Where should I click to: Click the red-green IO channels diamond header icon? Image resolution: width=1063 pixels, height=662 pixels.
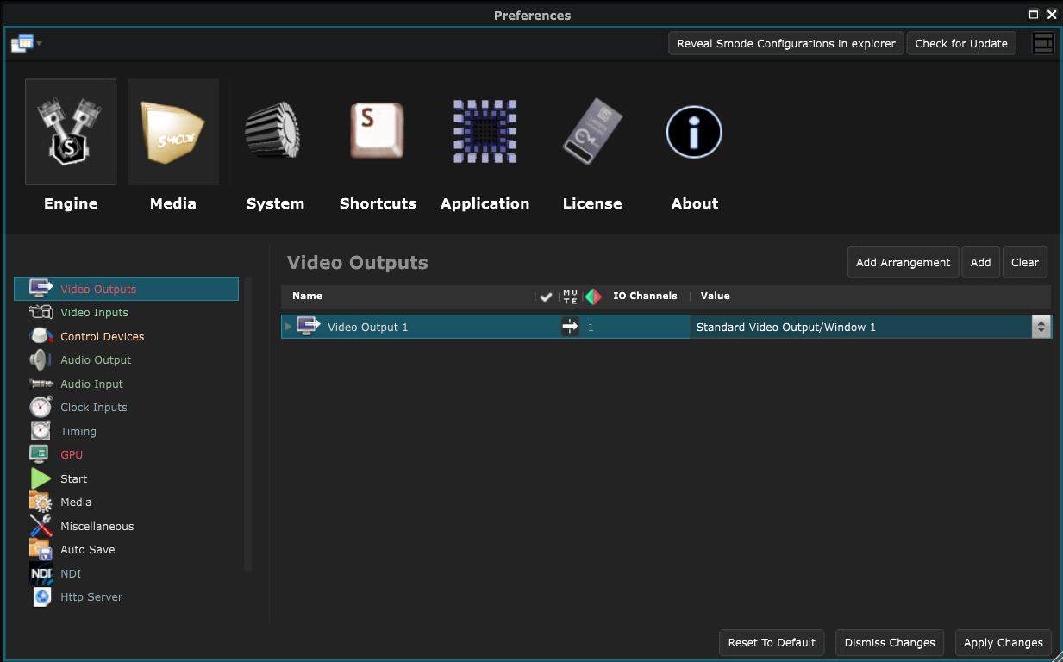593,297
